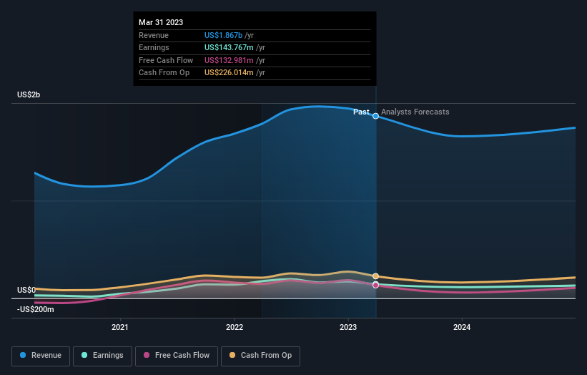This screenshot has height=375, width=587.
Task: Click the Past label on chart
Action: point(361,112)
